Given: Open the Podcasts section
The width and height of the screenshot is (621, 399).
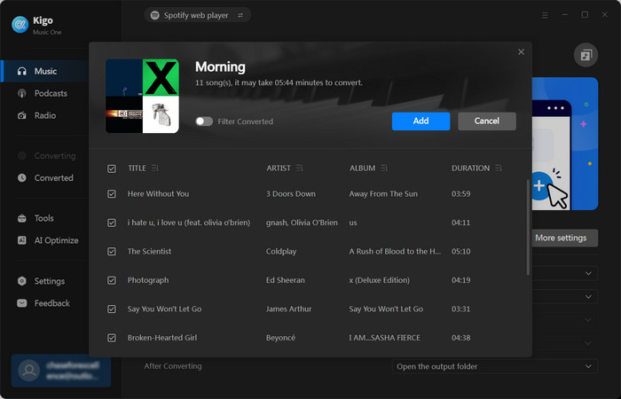Looking at the screenshot, I should point(51,93).
